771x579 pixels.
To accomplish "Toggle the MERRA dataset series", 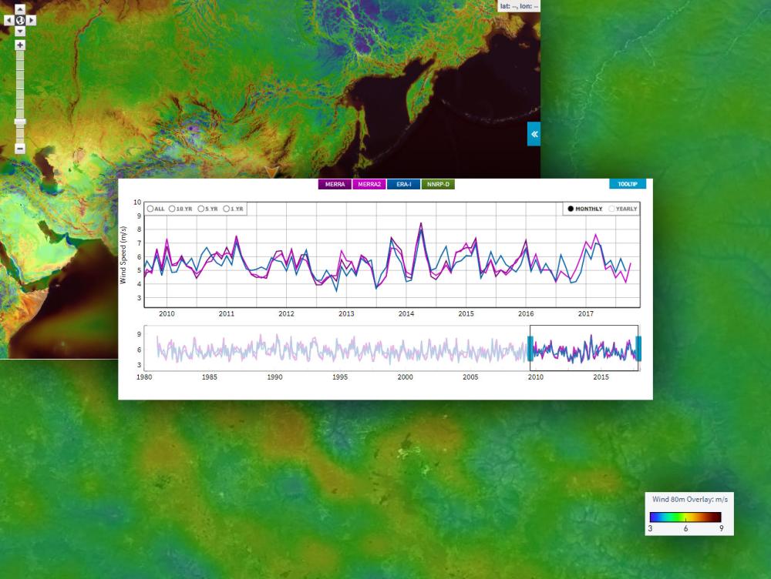I will click(335, 184).
